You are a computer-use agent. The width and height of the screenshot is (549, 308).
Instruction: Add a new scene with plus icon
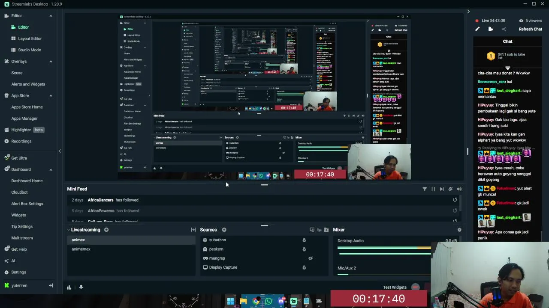click(x=106, y=230)
